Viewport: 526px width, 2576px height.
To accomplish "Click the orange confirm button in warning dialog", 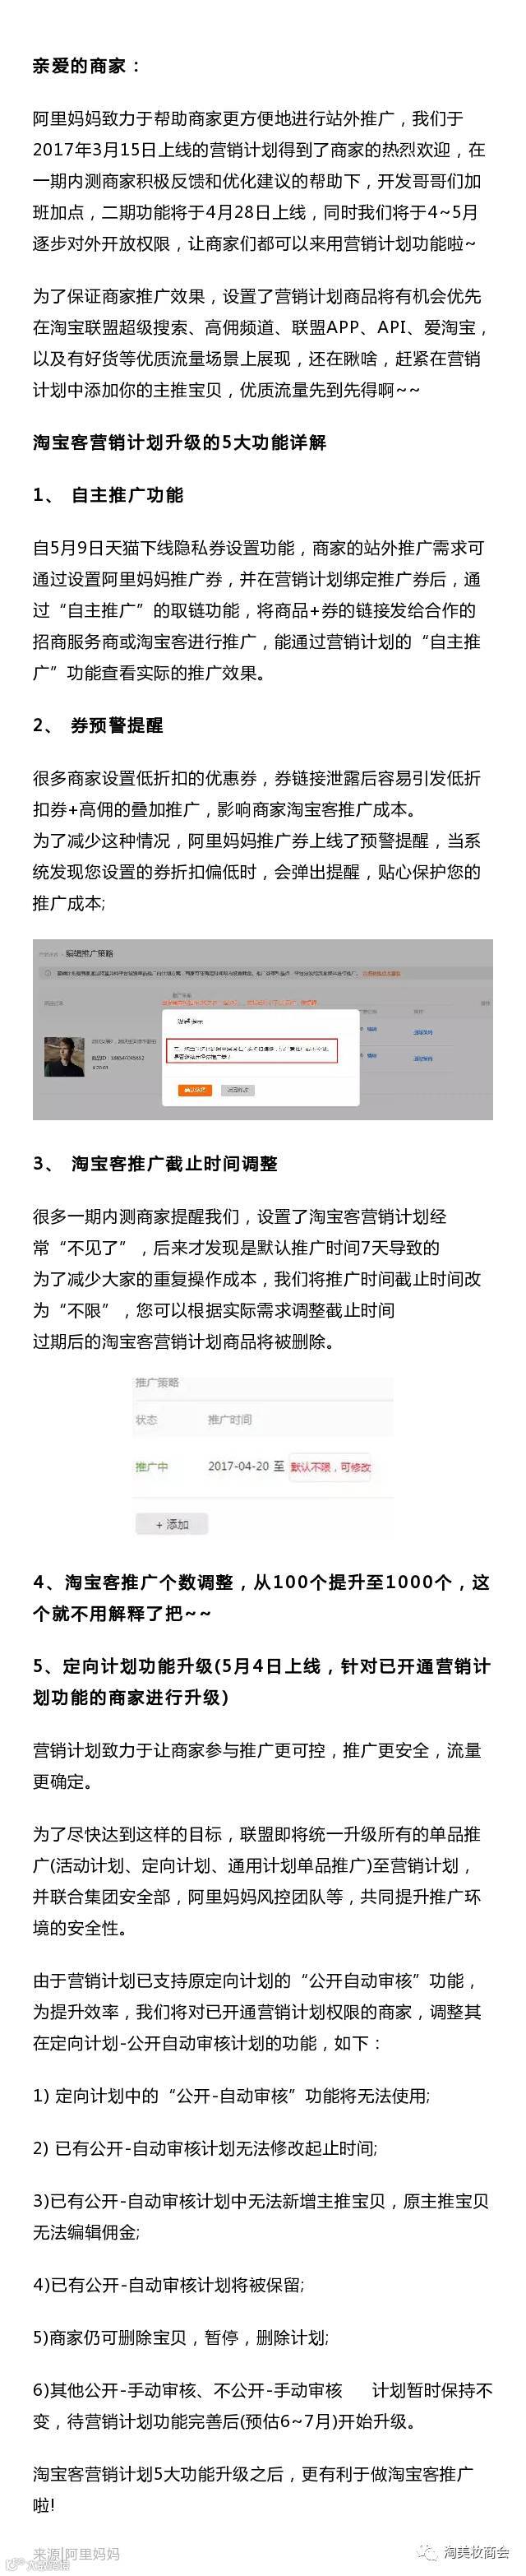I will [195, 1090].
